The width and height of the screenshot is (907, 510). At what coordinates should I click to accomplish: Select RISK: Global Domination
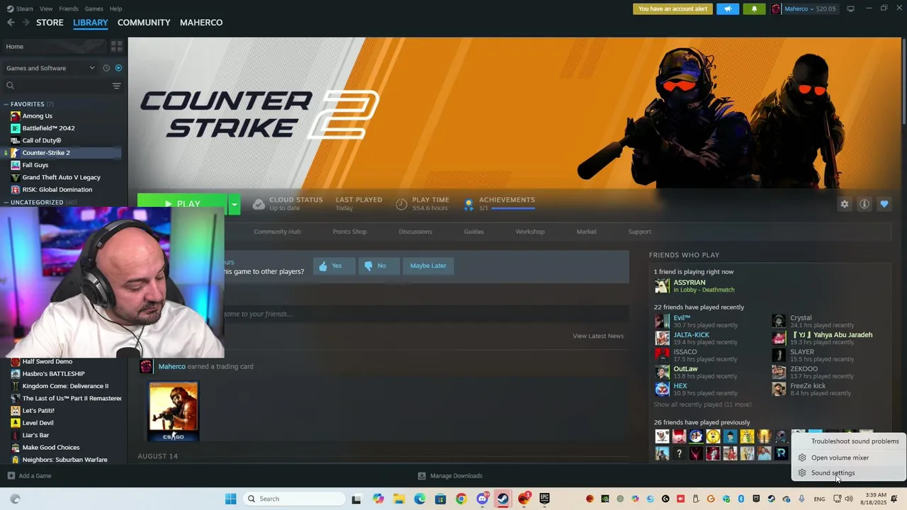(x=57, y=190)
